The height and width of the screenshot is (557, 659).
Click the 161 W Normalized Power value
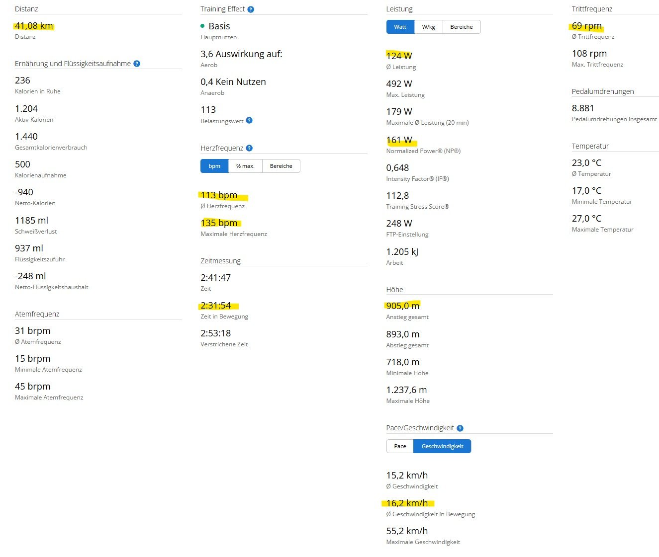click(399, 140)
